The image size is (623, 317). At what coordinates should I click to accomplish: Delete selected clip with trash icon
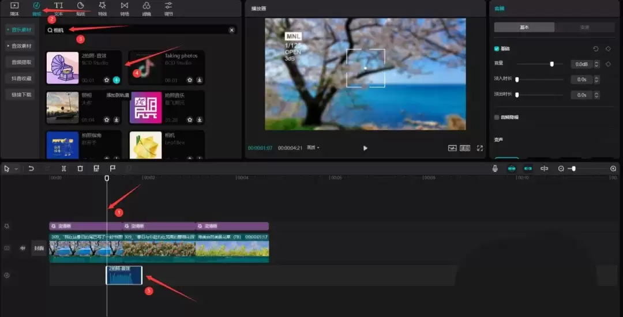(x=80, y=169)
